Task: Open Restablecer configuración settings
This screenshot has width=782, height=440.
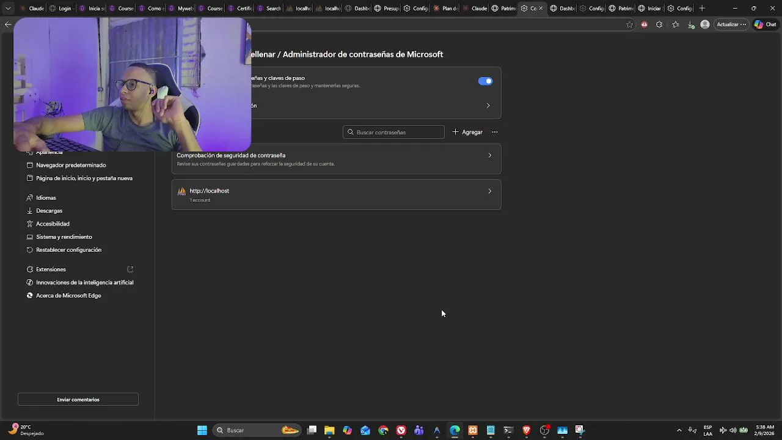Action: 68,250
